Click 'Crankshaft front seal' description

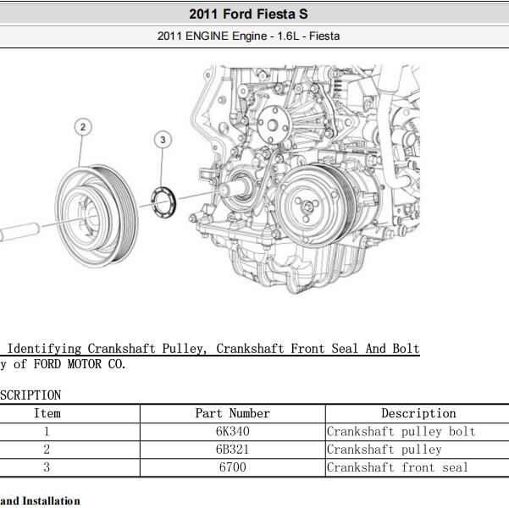pos(397,467)
